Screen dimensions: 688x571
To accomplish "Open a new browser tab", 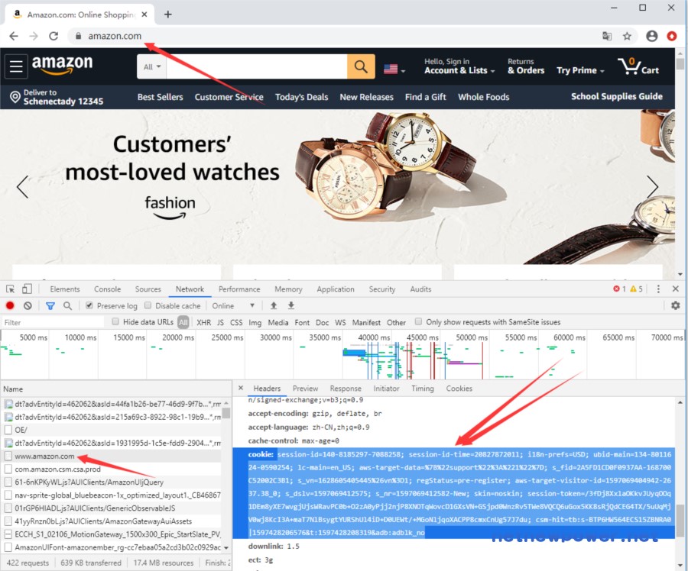I will tap(167, 15).
